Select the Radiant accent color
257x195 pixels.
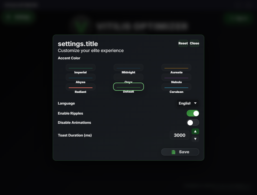[80, 87]
